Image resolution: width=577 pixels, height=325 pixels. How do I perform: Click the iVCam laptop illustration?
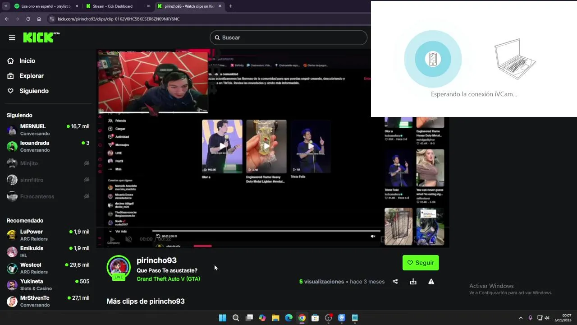point(515,59)
